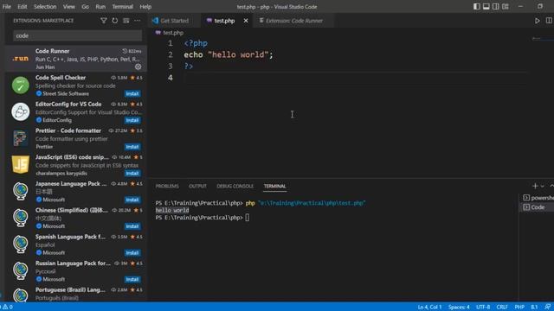Toggle the bottom panel layout icon

click(486, 6)
